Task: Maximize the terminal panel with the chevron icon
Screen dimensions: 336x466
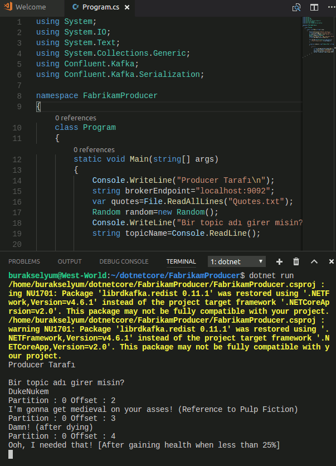Action: coord(313,261)
